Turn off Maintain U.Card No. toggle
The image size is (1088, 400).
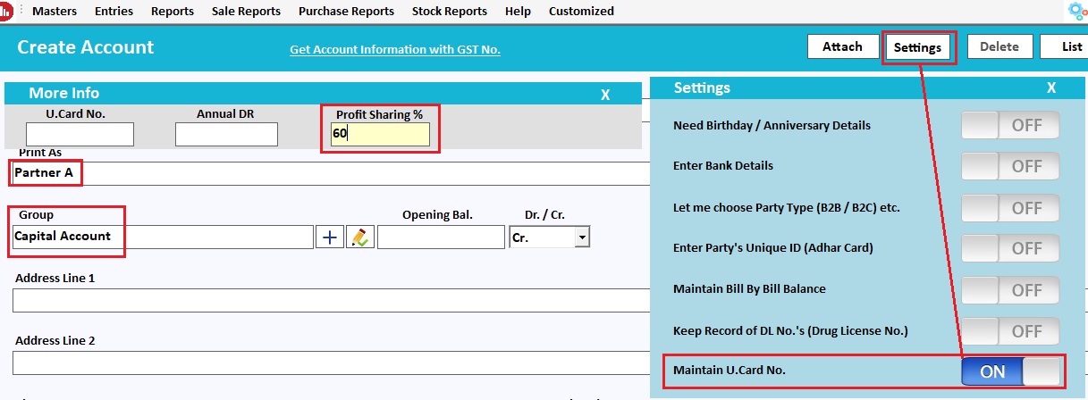click(x=1010, y=371)
